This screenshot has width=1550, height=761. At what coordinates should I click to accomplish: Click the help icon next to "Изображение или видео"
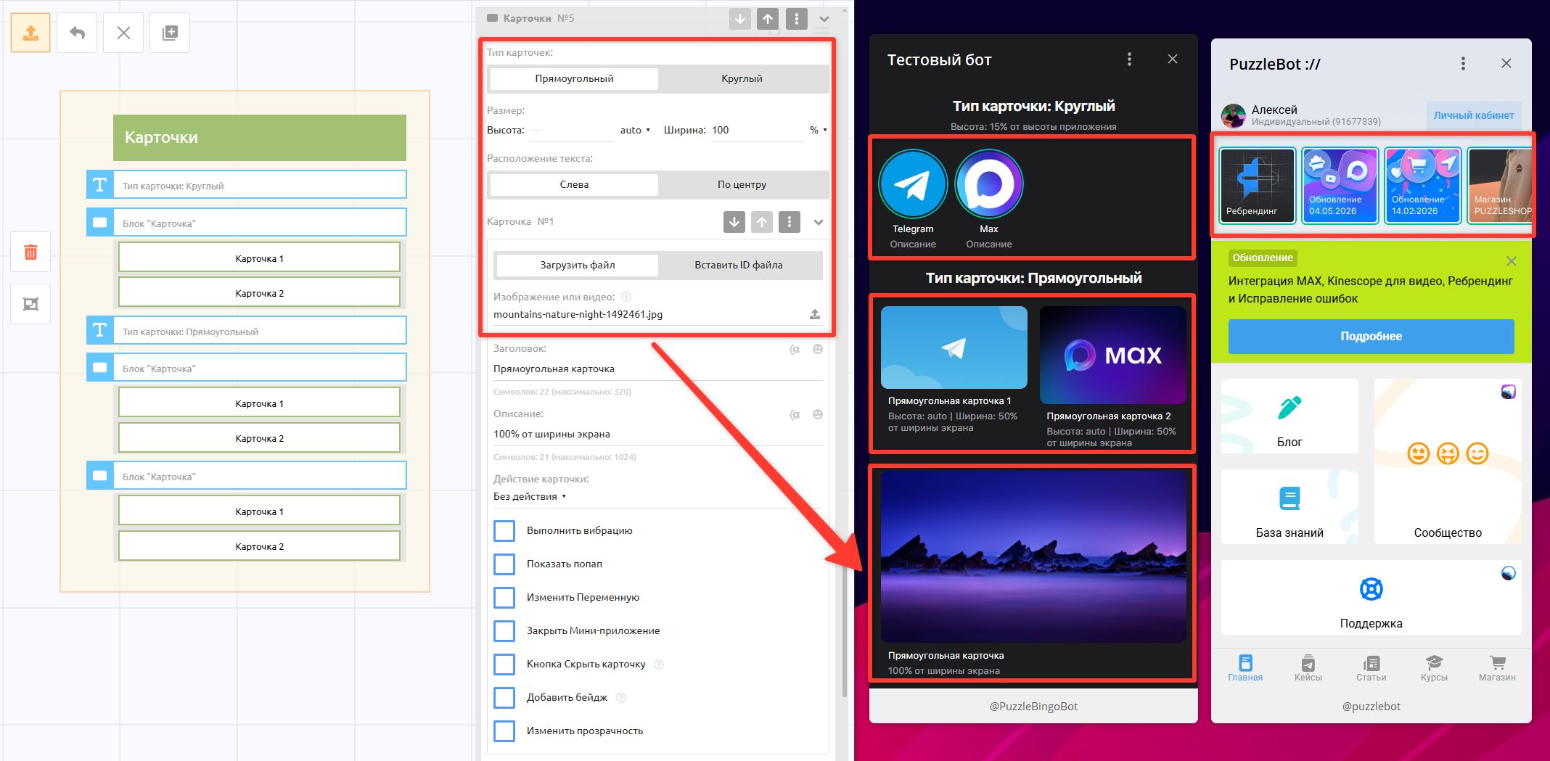(x=626, y=297)
